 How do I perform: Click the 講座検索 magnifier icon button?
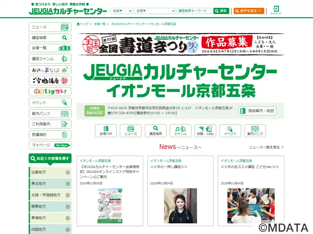click(x=155, y=131)
